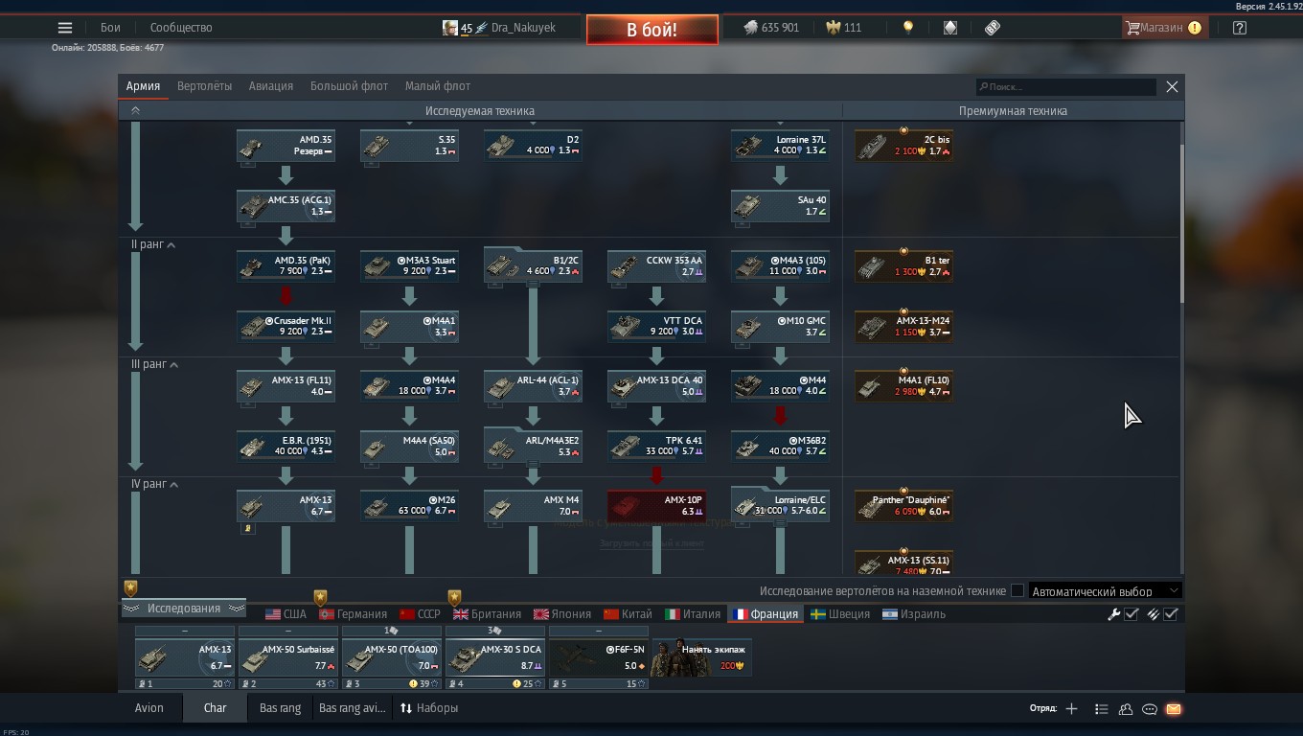Open the Бои menu
This screenshot has width=1303, height=736.
click(110, 28)
